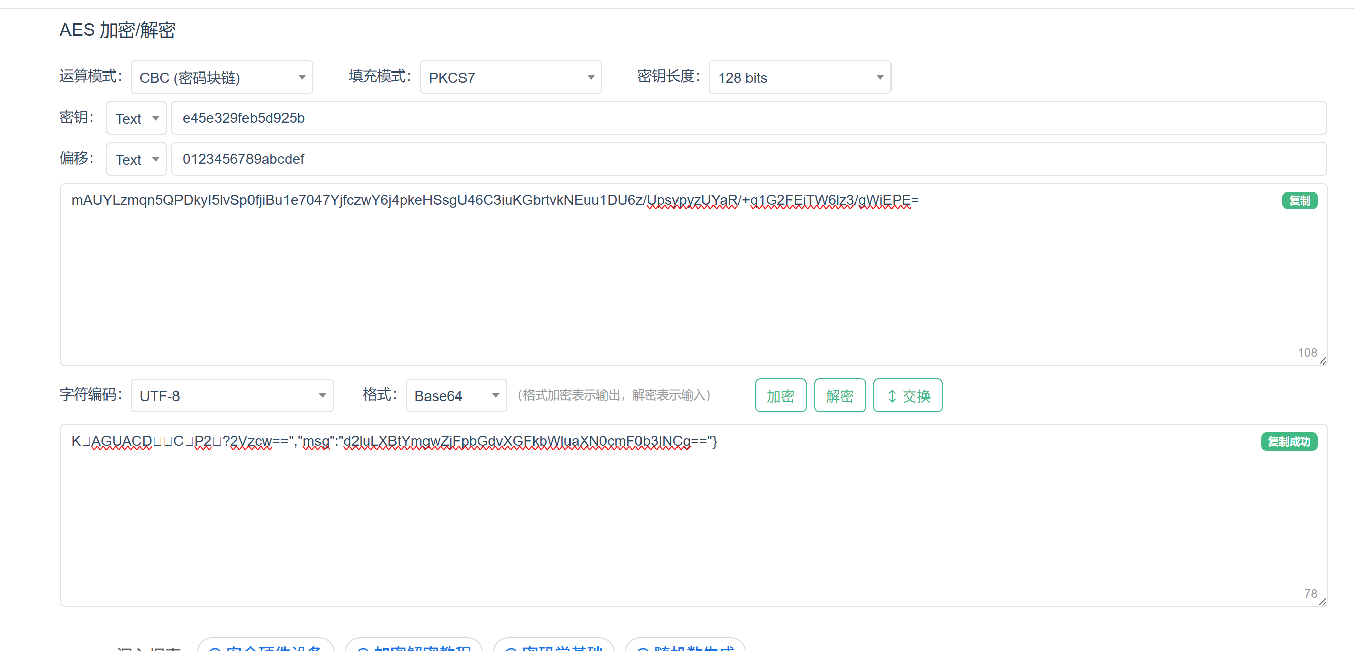Open the 加密解密教程 link pill
The width and height of the screenshot is (1354, 651).
coord(414,646)
